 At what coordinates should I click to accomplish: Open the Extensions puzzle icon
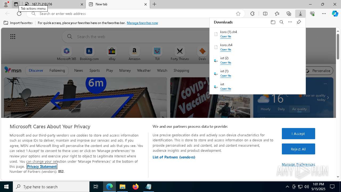coord(252,14)
